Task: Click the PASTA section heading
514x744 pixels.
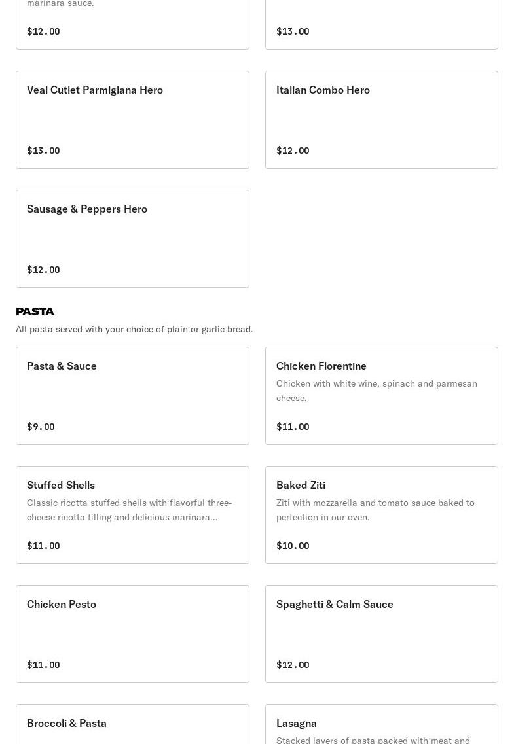Action: tap(35, 311)
